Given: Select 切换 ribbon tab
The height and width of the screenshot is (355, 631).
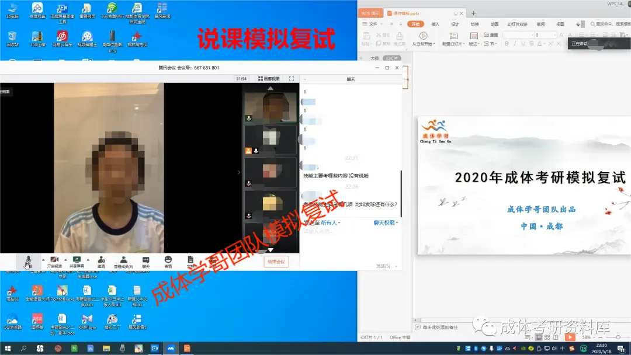Looking at the screenshot, I should tap(475, 24).
